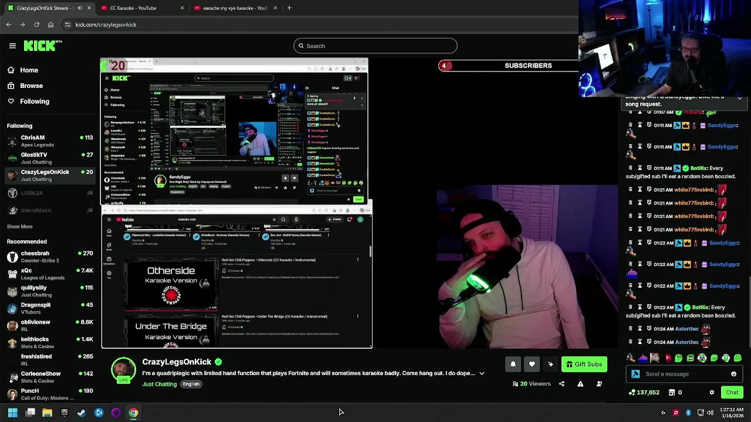Image resolution: width=751 pixels, height=422 pixels.
Task: Click the Bluetooth system tray icon
Action: pyautogui.click(x=688, y=413)
